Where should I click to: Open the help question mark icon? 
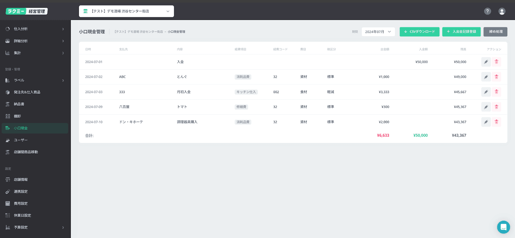(x=488, y=11)
